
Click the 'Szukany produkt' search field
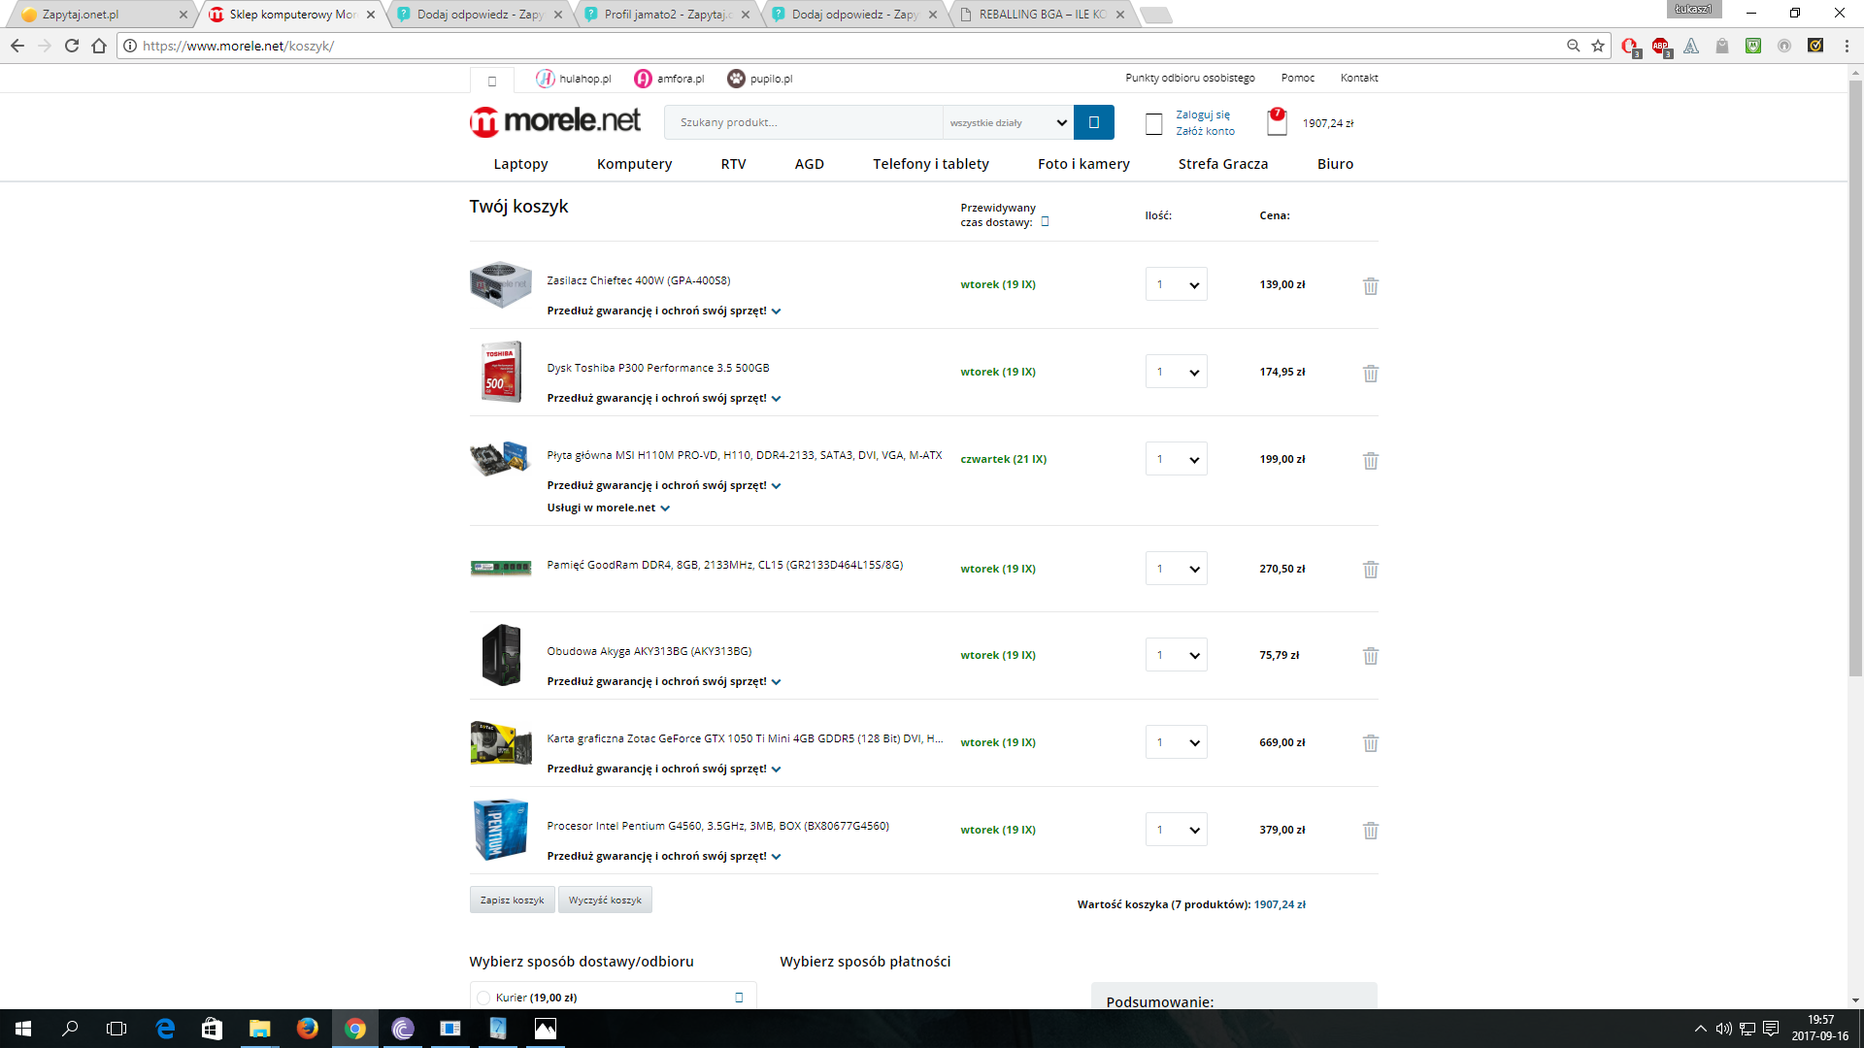coord(802,122)
